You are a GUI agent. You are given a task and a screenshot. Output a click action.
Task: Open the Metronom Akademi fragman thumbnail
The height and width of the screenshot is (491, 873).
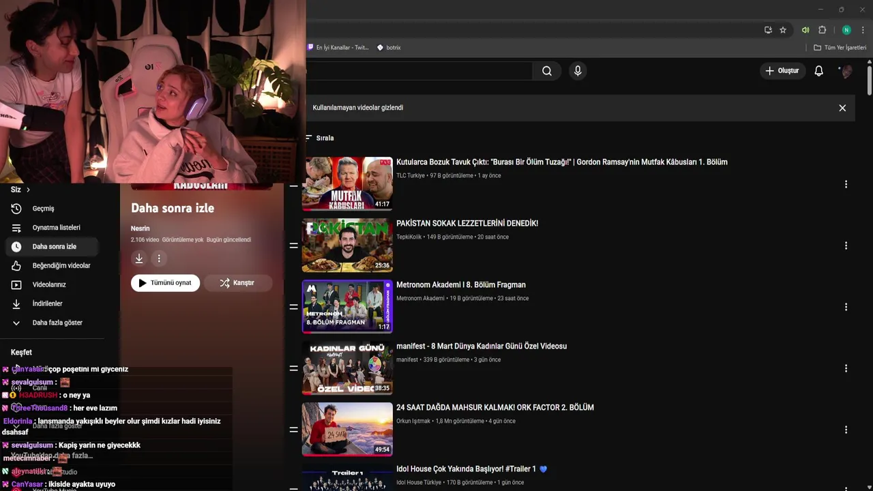click(x=347, y=306)
